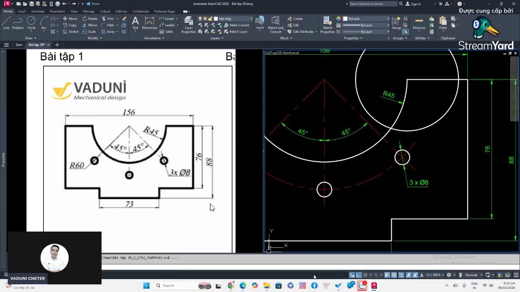Click Edit Attributes button
This screenshot has width=520, height=292.
(301, 32)
